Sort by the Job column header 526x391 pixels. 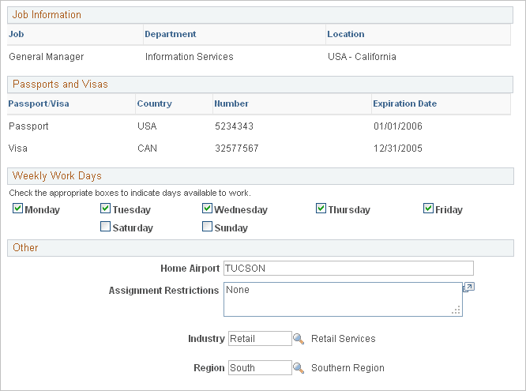pos(16,35)
